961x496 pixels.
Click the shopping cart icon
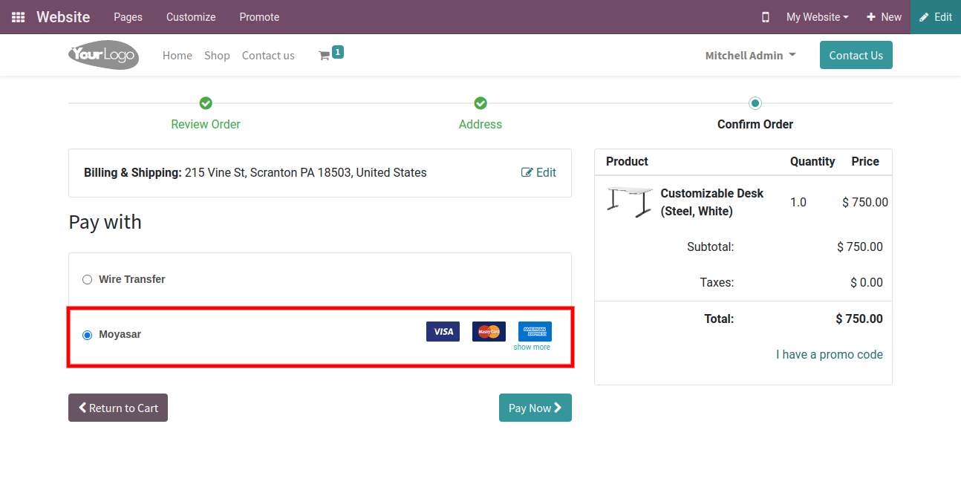tap(324, 56)
